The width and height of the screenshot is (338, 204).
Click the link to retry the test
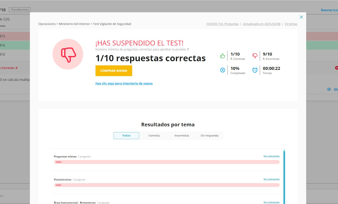click(x=124, y=83)
